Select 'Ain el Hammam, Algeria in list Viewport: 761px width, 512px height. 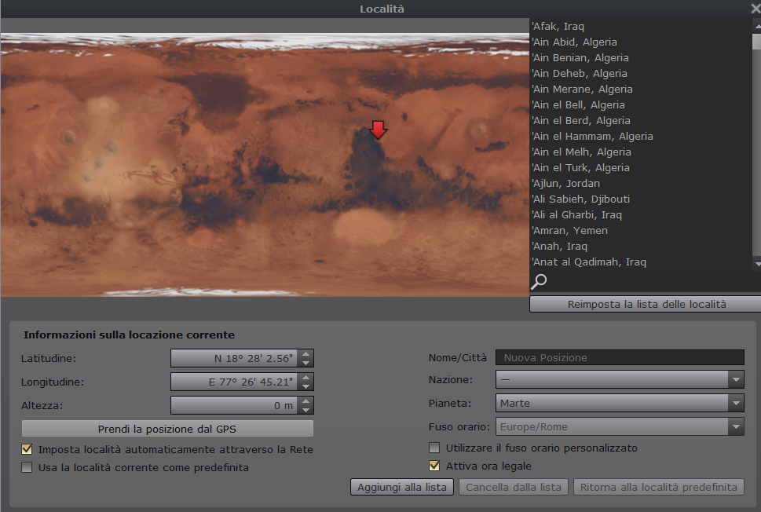tap(641, 136)
